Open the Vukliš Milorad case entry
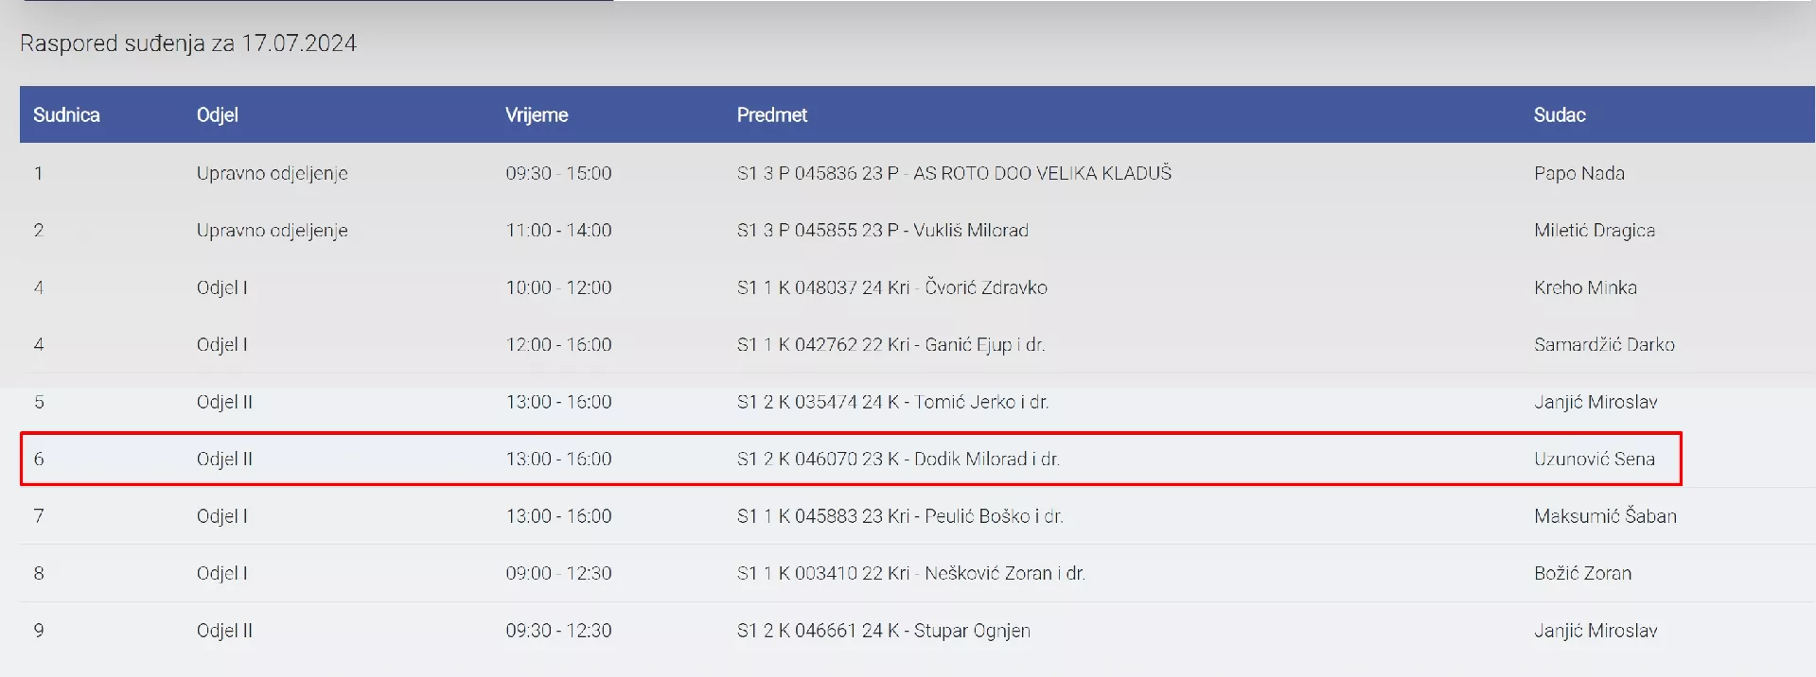Image resolution: width=1816 pixels, height=677 pixels. (882, 231)
